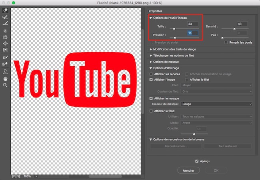The image size is (260, 180).
Task: Click the zoom in plus button
Action: (x=18, y=176)
